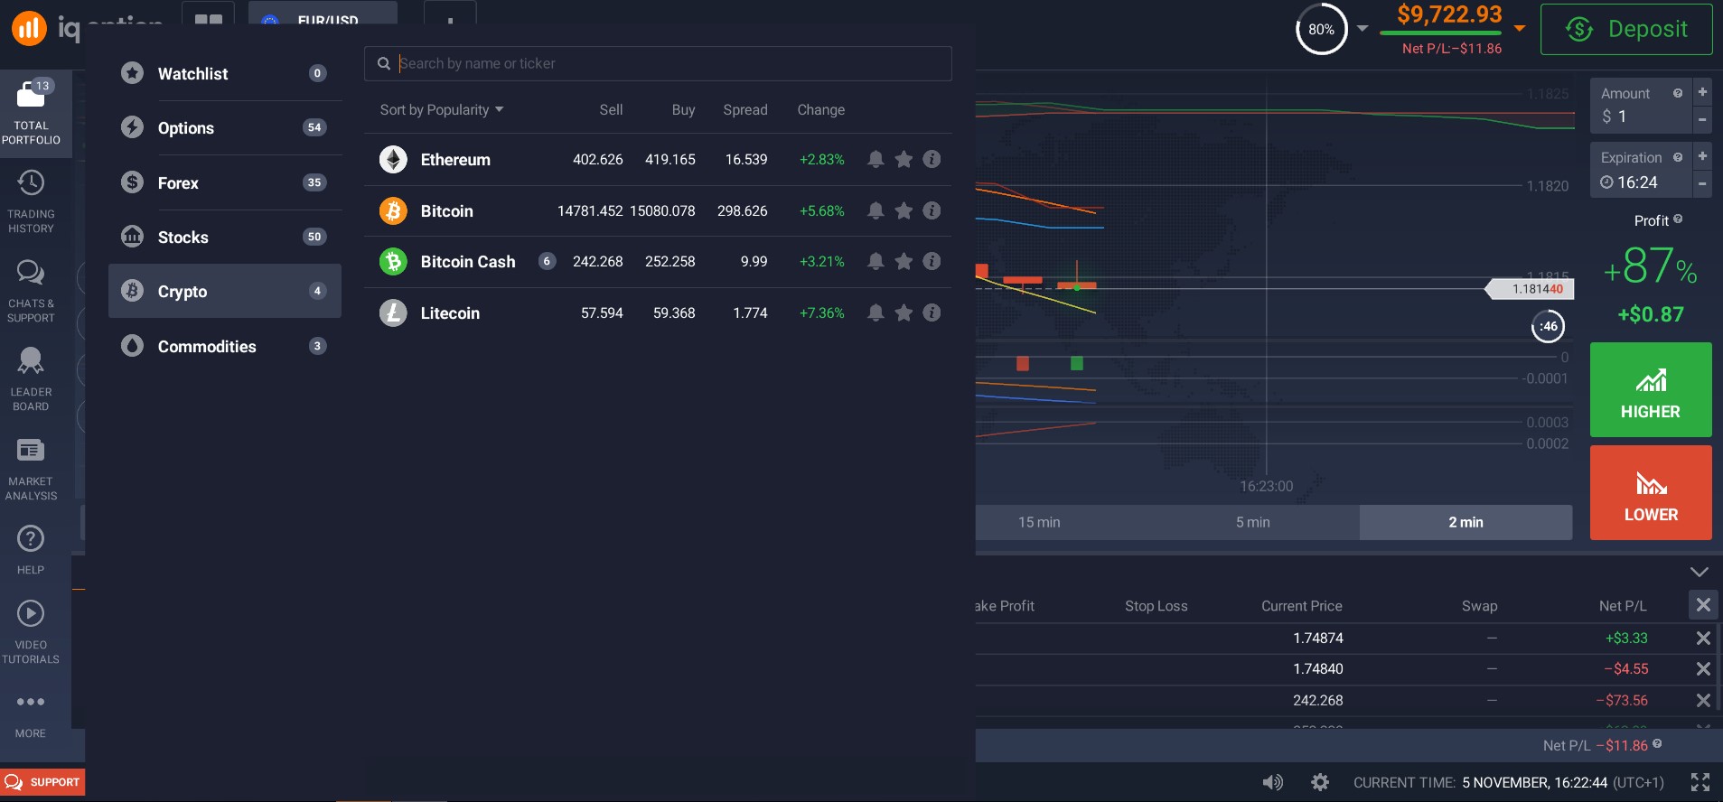Close all positions with header X button
Viewport: 1723px width, 802px height.
[x=1703, y=605]
